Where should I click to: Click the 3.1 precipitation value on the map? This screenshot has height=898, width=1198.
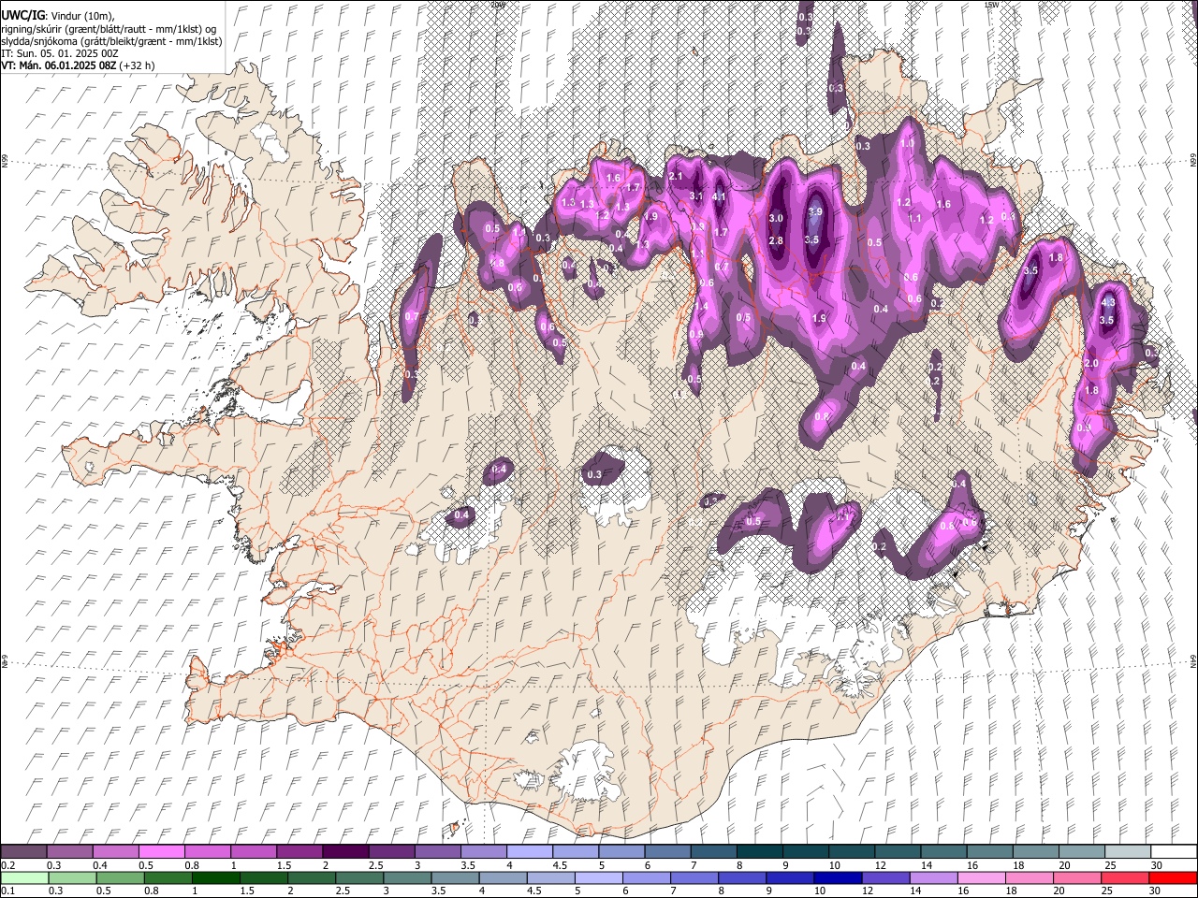(696, 196)
